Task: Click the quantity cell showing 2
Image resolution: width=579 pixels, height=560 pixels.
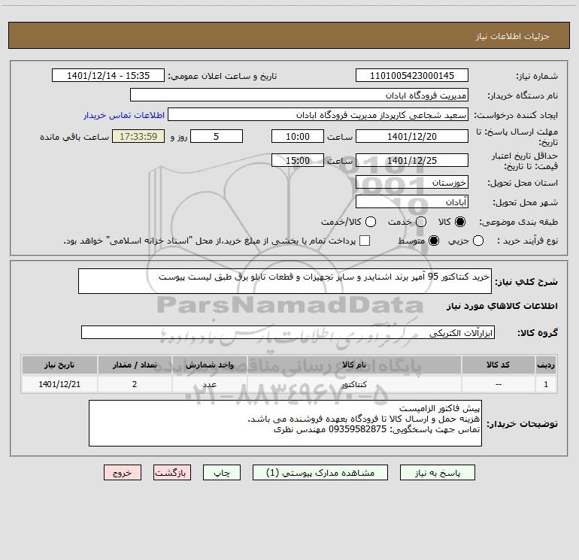Action: (x=135, y=384)
